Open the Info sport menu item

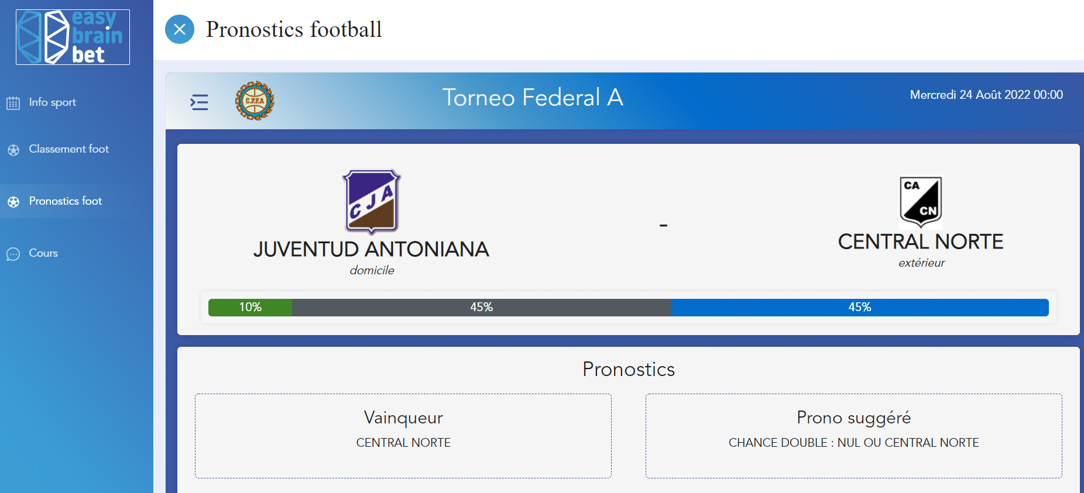pos(77,102)
